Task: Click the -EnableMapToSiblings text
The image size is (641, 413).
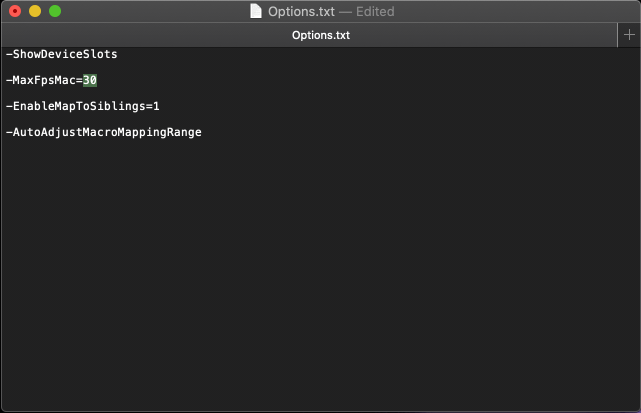Action: pos(75,106)
